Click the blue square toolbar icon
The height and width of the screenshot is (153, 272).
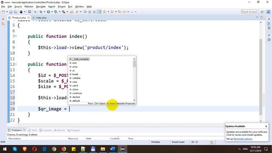pyautogui.click(x=30, y=12)
